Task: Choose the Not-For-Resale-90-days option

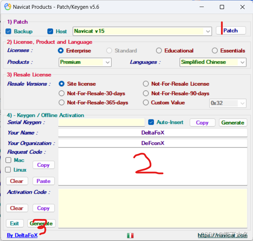Action: 146,93
